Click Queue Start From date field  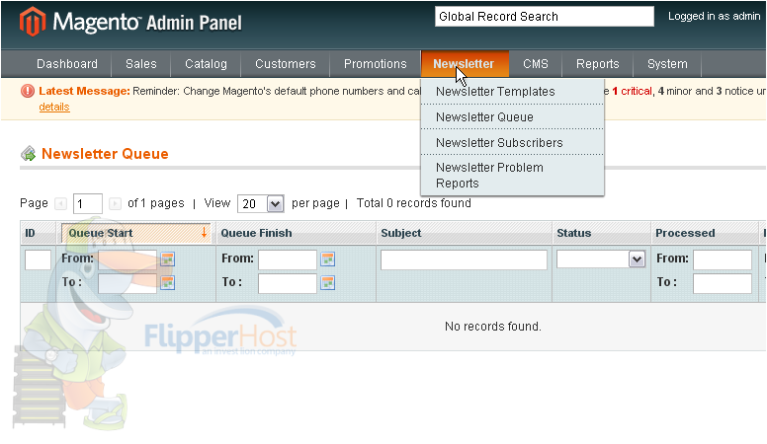tap(128, 259)
